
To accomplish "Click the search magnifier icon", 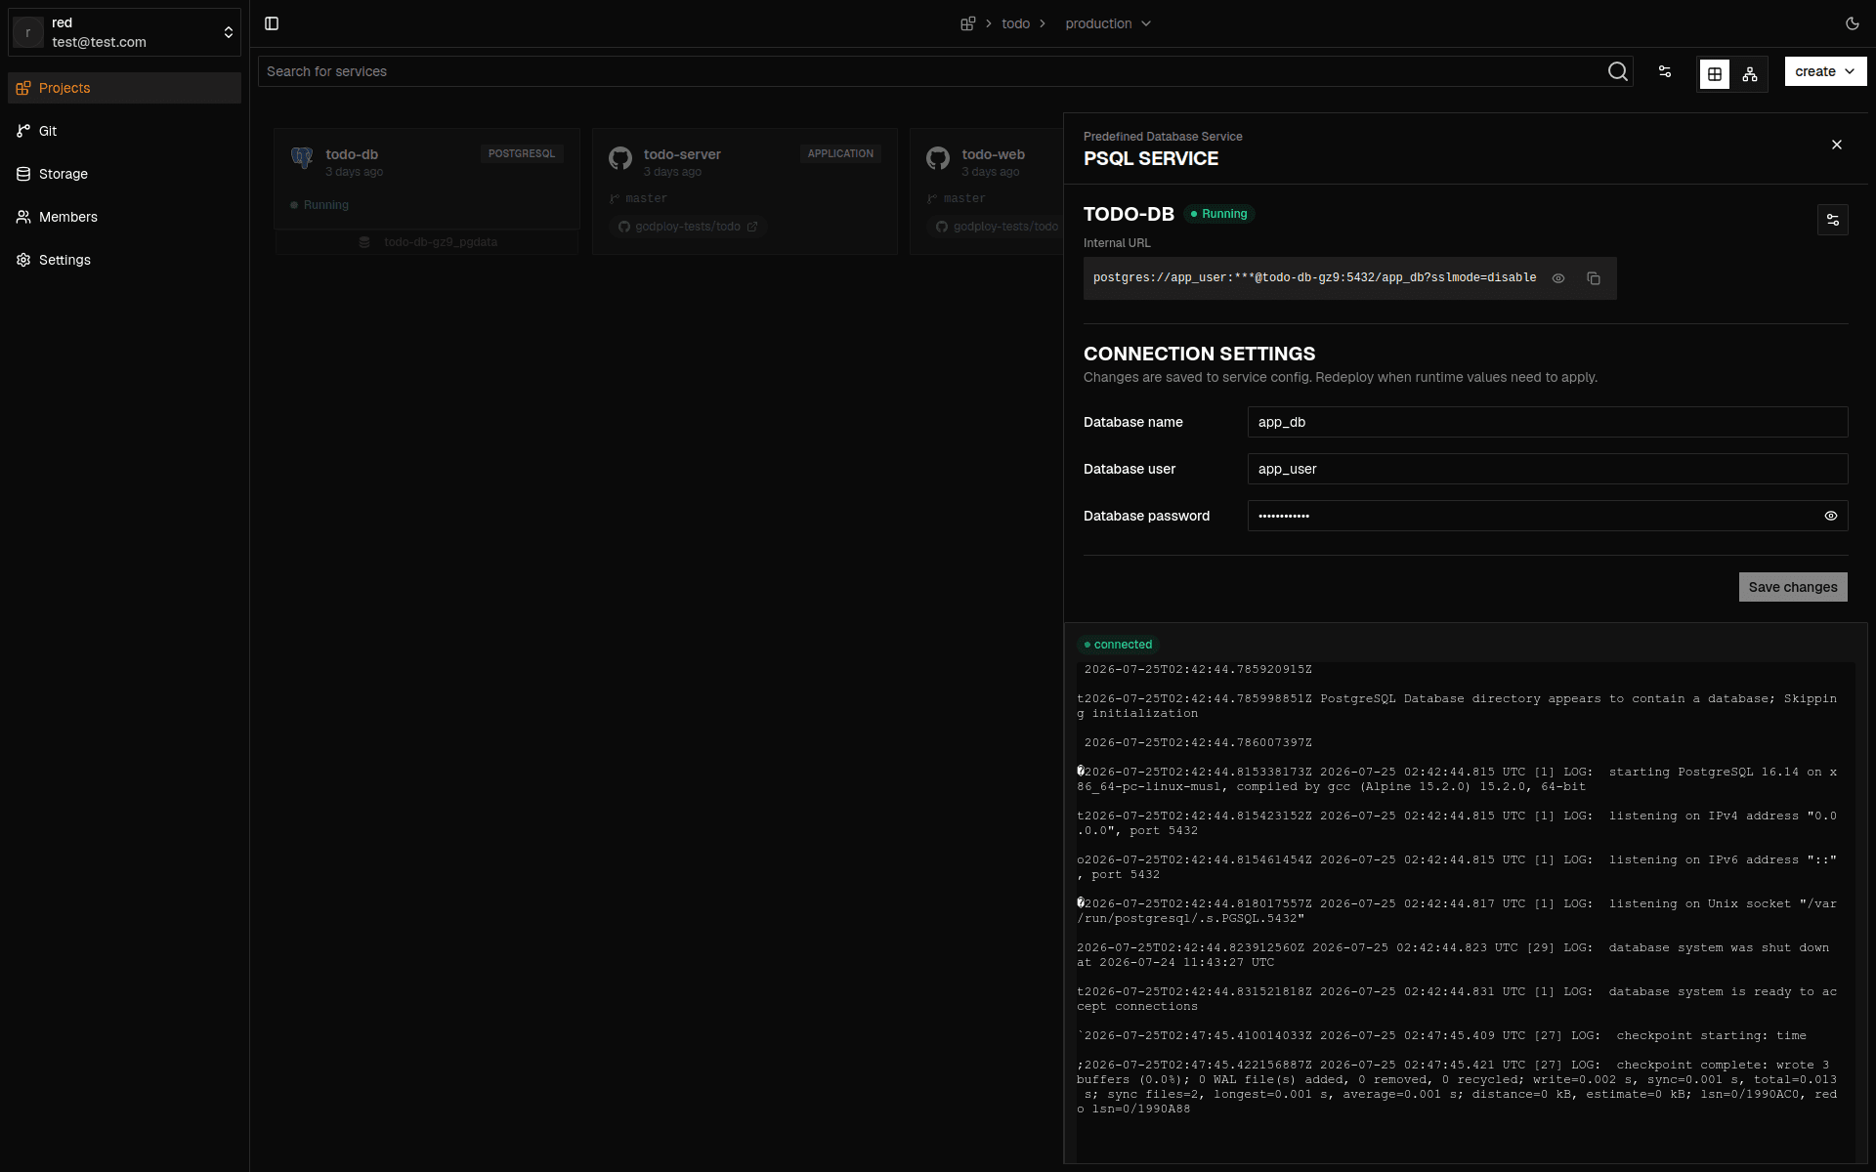I will click(1618, 71).
